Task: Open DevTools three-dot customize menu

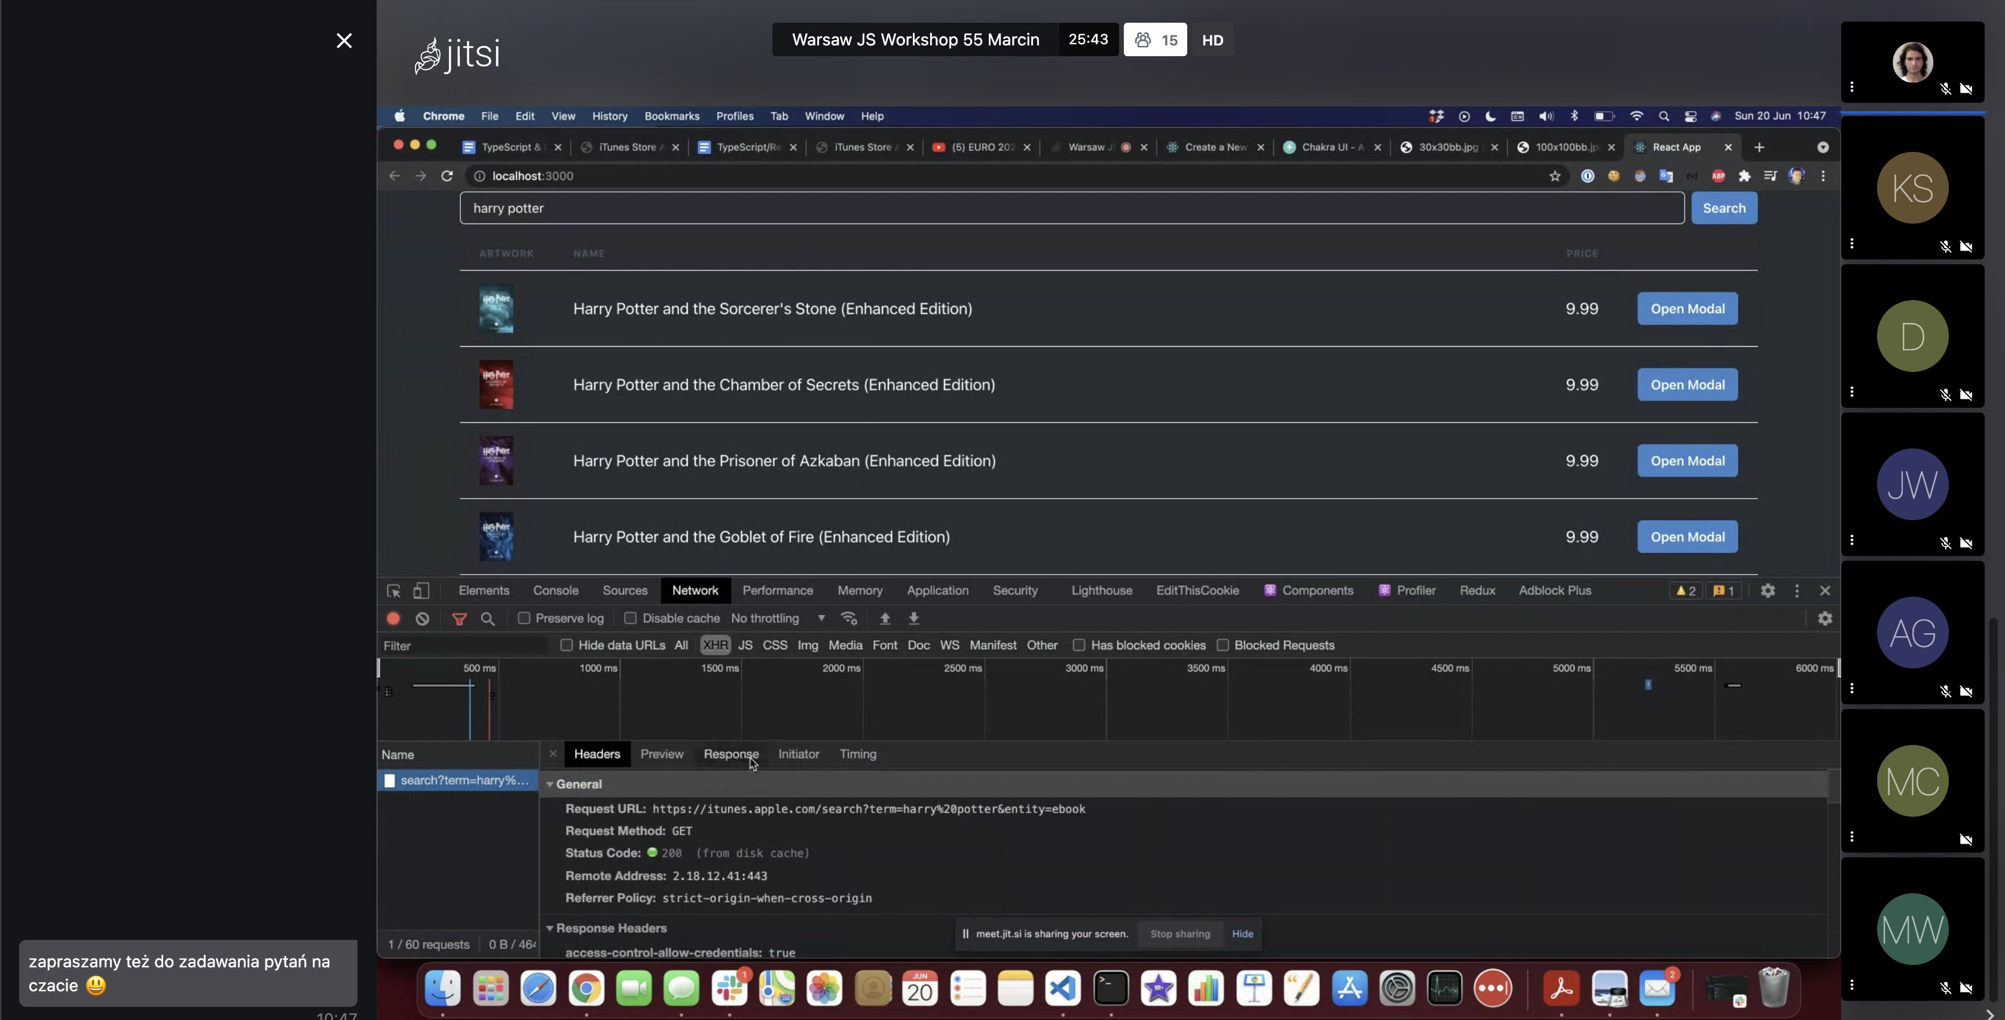Action: (1797, 591)
